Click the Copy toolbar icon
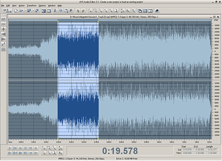 (61, 11)
